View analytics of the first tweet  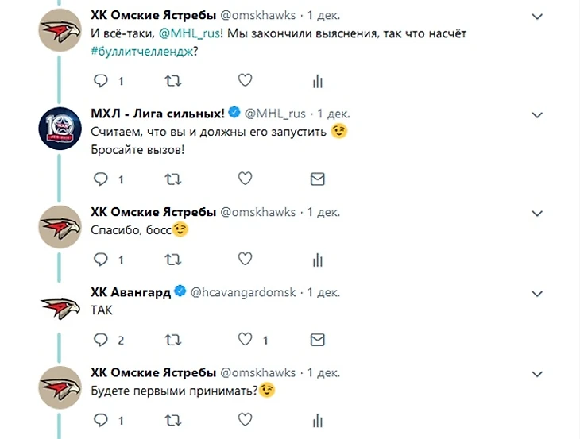(x=317, y=80)
